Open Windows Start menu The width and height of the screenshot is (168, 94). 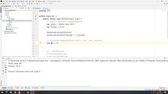pyautogui.click(x=2, y=92)
